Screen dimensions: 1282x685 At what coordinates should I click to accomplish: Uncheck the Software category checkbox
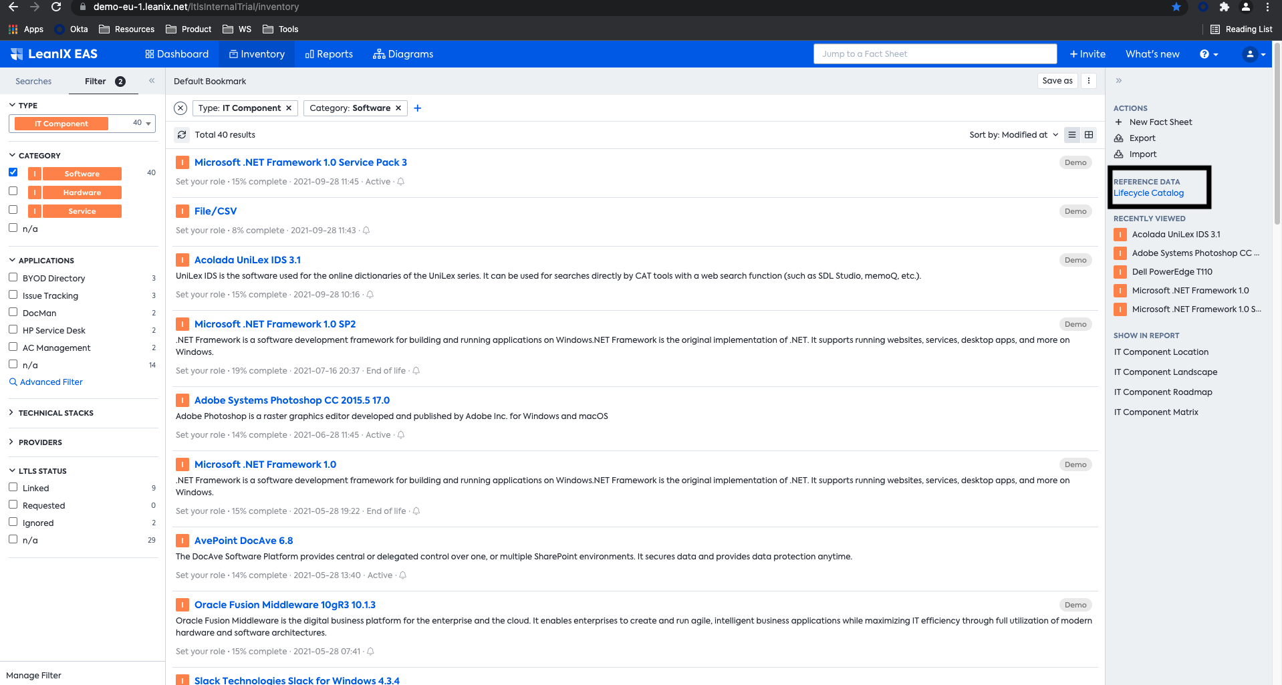(x=13, y=172)
